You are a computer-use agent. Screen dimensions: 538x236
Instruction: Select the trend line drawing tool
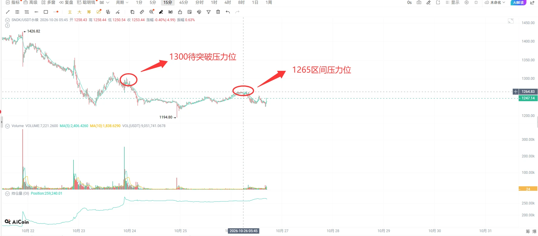click(8, 12)
